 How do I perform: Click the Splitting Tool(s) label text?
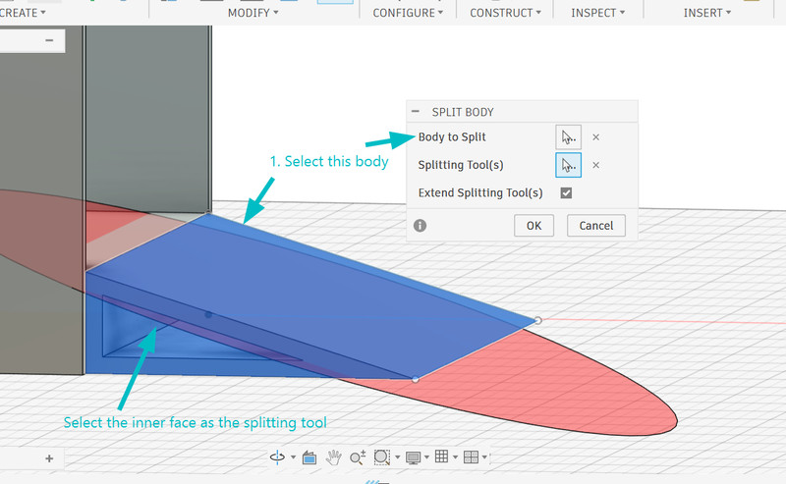click(461, 165)
